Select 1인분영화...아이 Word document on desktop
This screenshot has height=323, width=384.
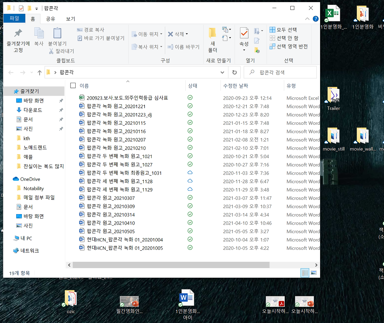(187, 305)
